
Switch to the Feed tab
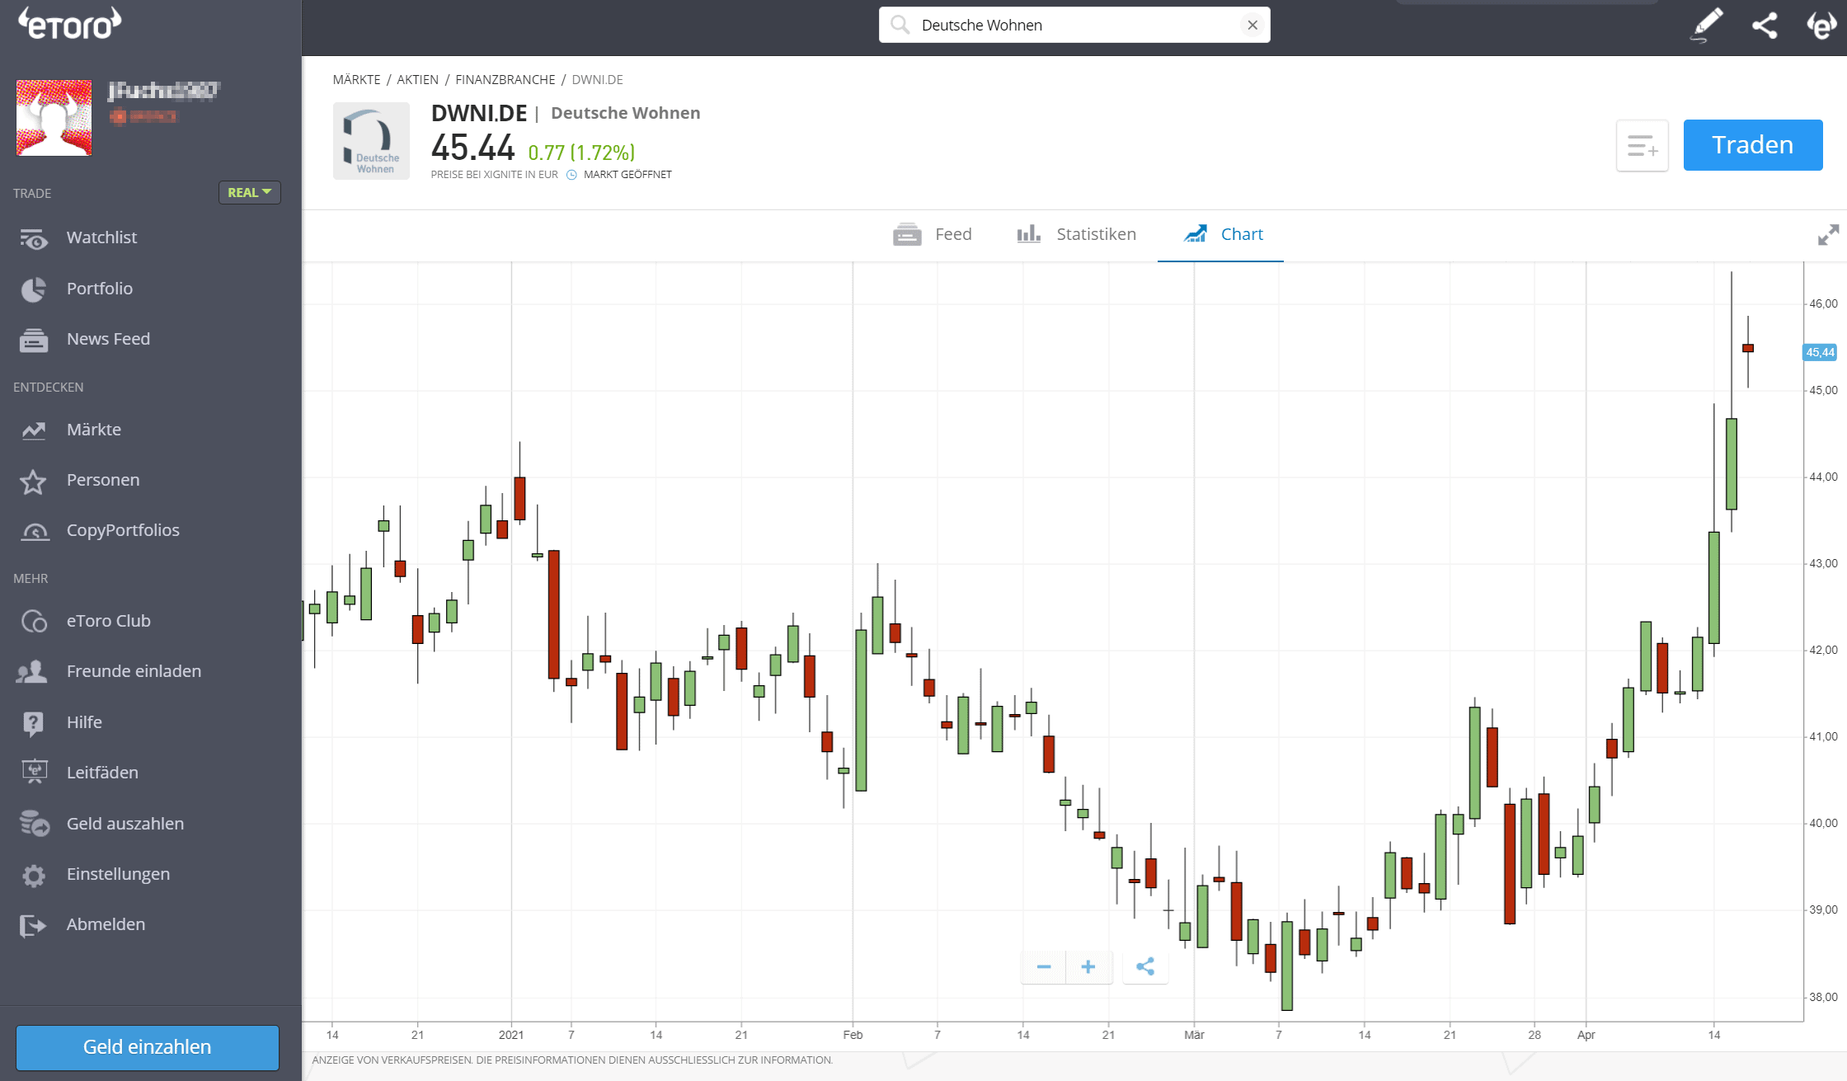933,234
